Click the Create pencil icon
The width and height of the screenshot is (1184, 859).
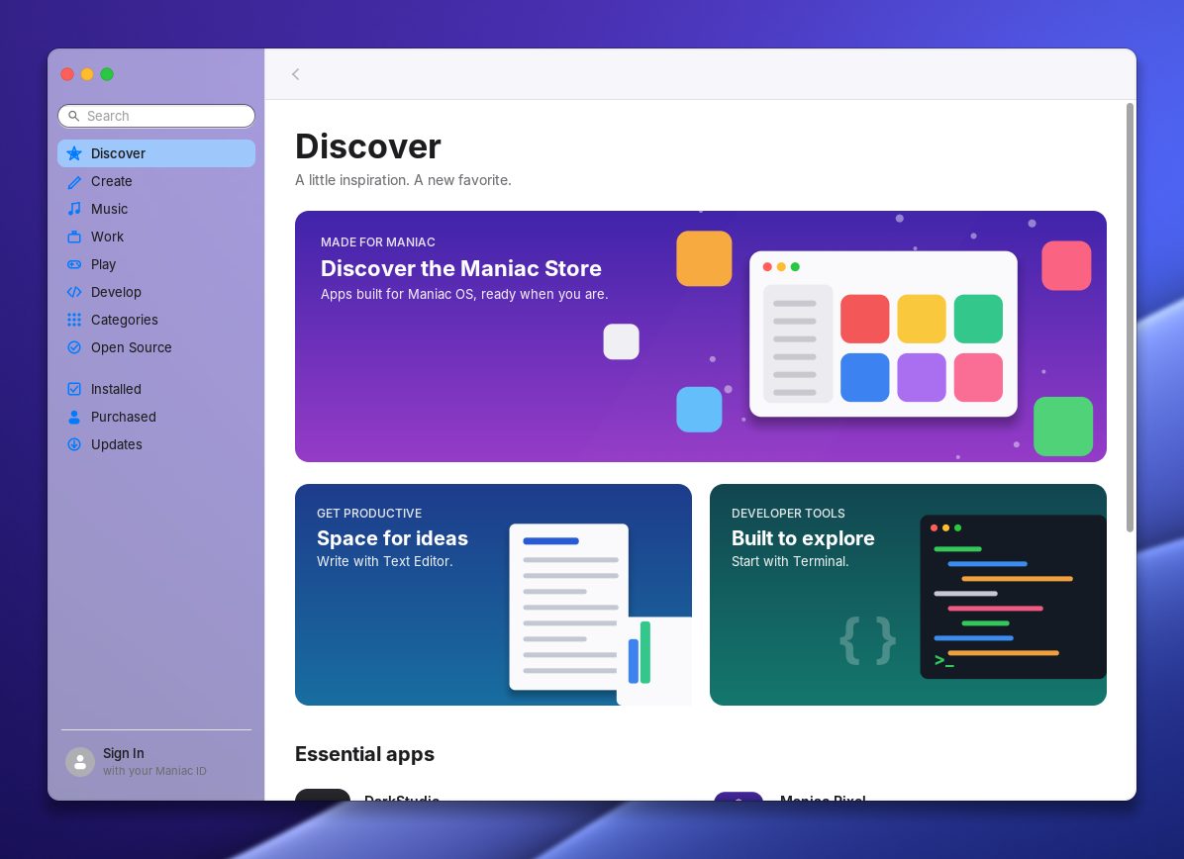click(x=74, y=181)
